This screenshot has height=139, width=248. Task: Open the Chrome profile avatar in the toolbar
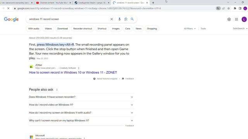[x=245, y=8]
